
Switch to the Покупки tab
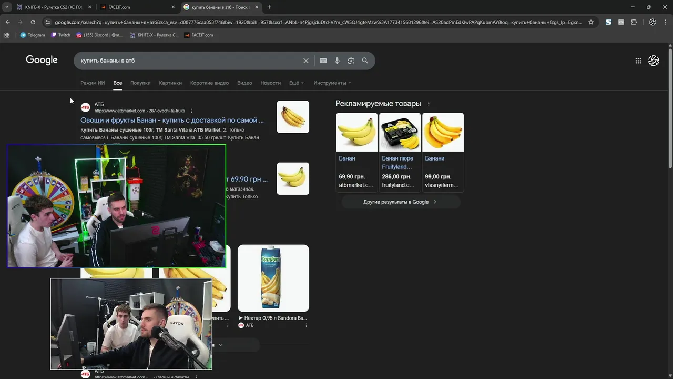140,83
